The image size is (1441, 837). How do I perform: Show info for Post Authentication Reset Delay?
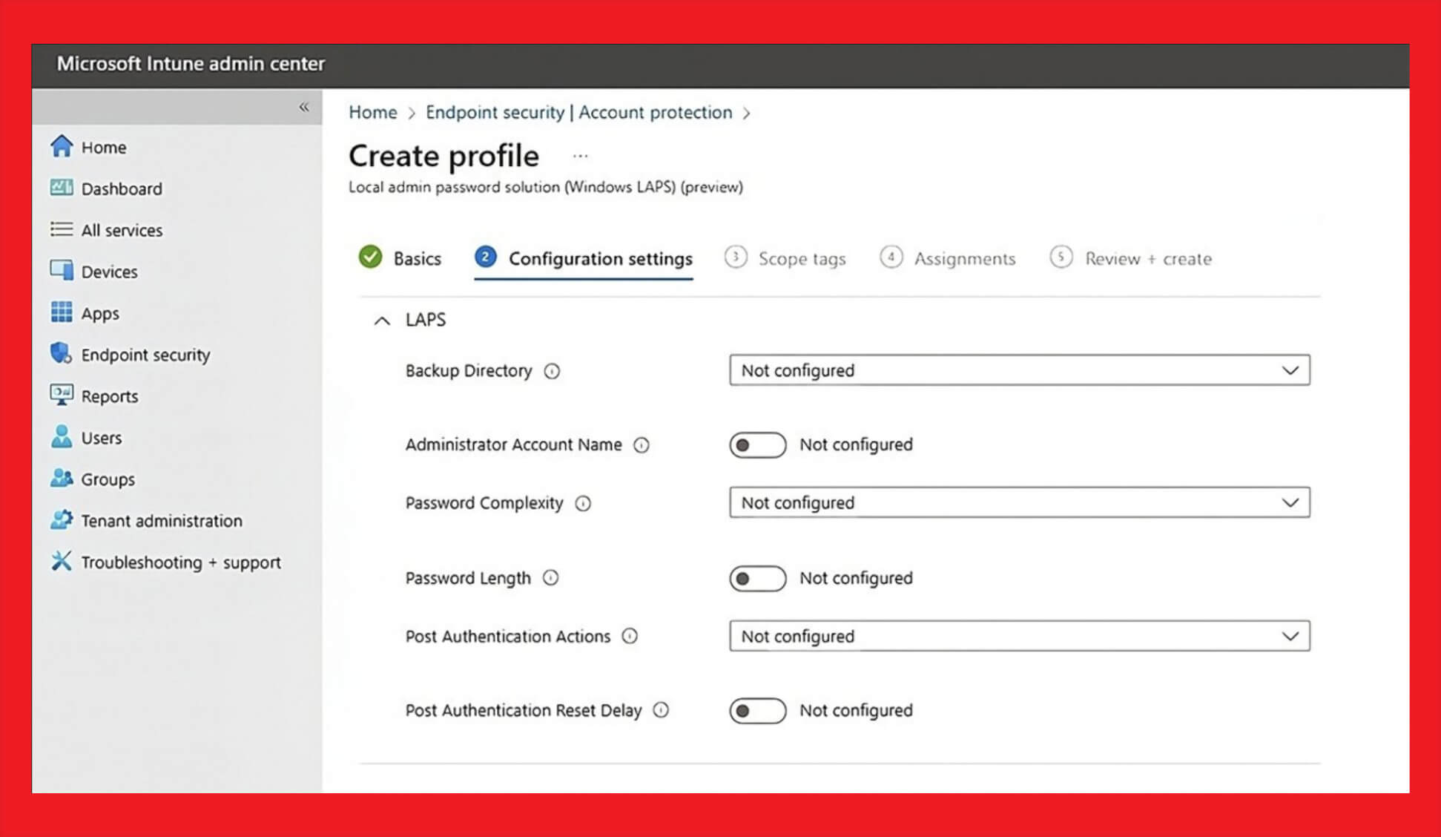[661, 710]
